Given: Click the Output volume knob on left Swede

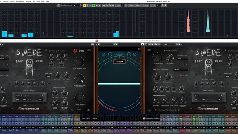Looking at the screenshot, I should click(x=79, y=98).
